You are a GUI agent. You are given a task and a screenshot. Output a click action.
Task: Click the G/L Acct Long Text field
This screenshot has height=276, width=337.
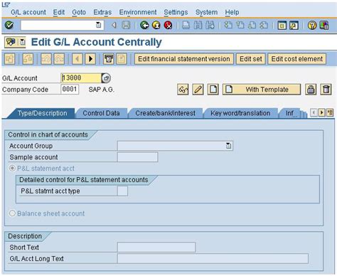click(213, 258)
